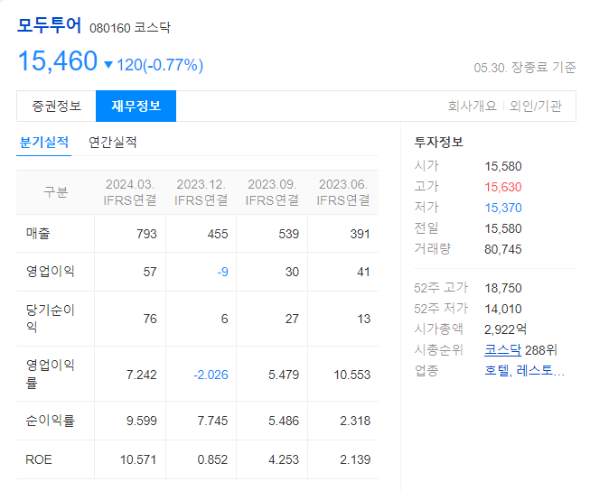Click the stock code 080160 코스닥
The image size is (590, 491).
(x=130, y=28)
